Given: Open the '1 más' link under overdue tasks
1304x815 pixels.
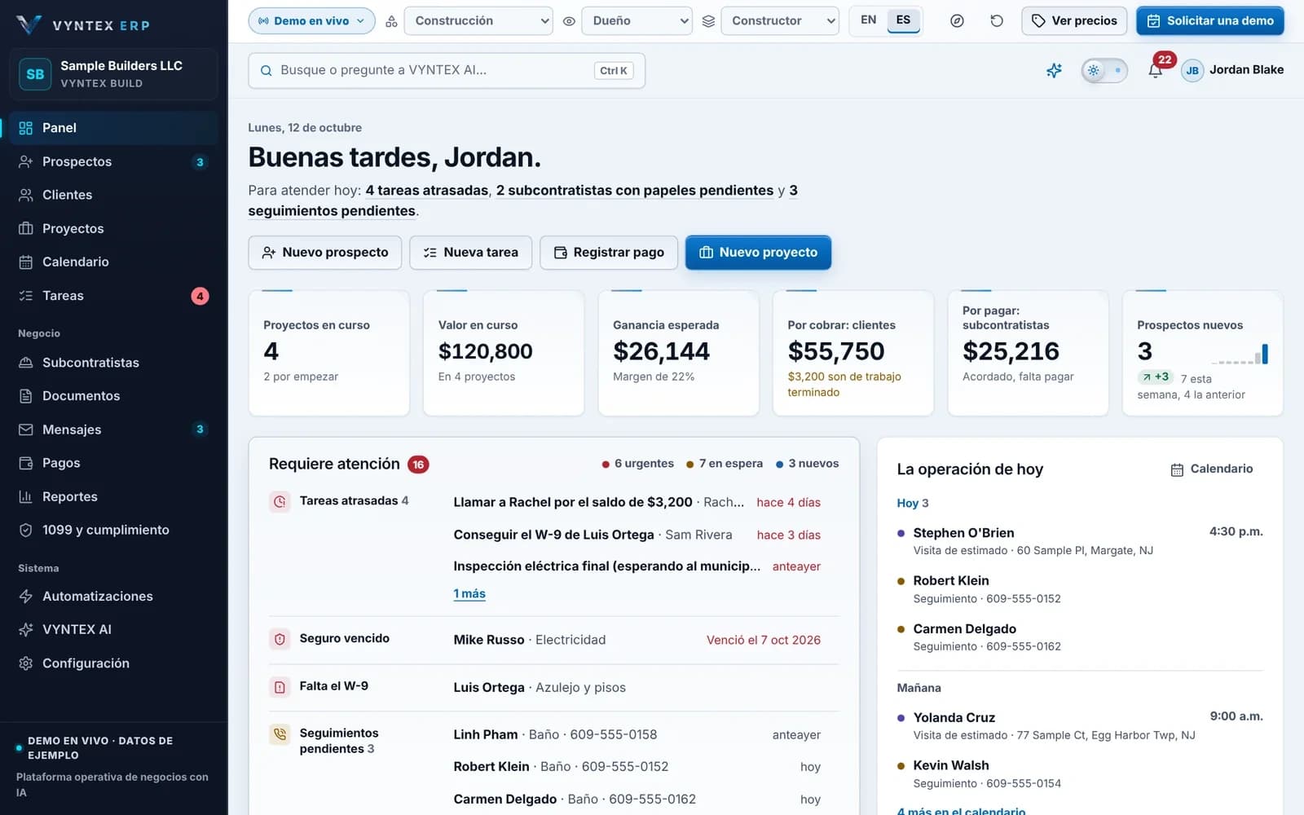Looking at the screenshot, I should point(469,594).
